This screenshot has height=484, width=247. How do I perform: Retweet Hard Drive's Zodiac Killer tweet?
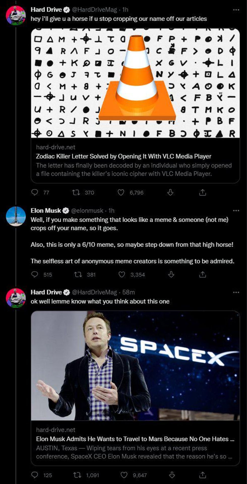(x=76, y=193)
